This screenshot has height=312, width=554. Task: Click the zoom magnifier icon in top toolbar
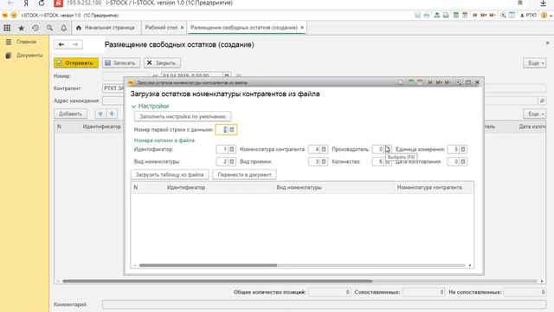click(503, 16)
